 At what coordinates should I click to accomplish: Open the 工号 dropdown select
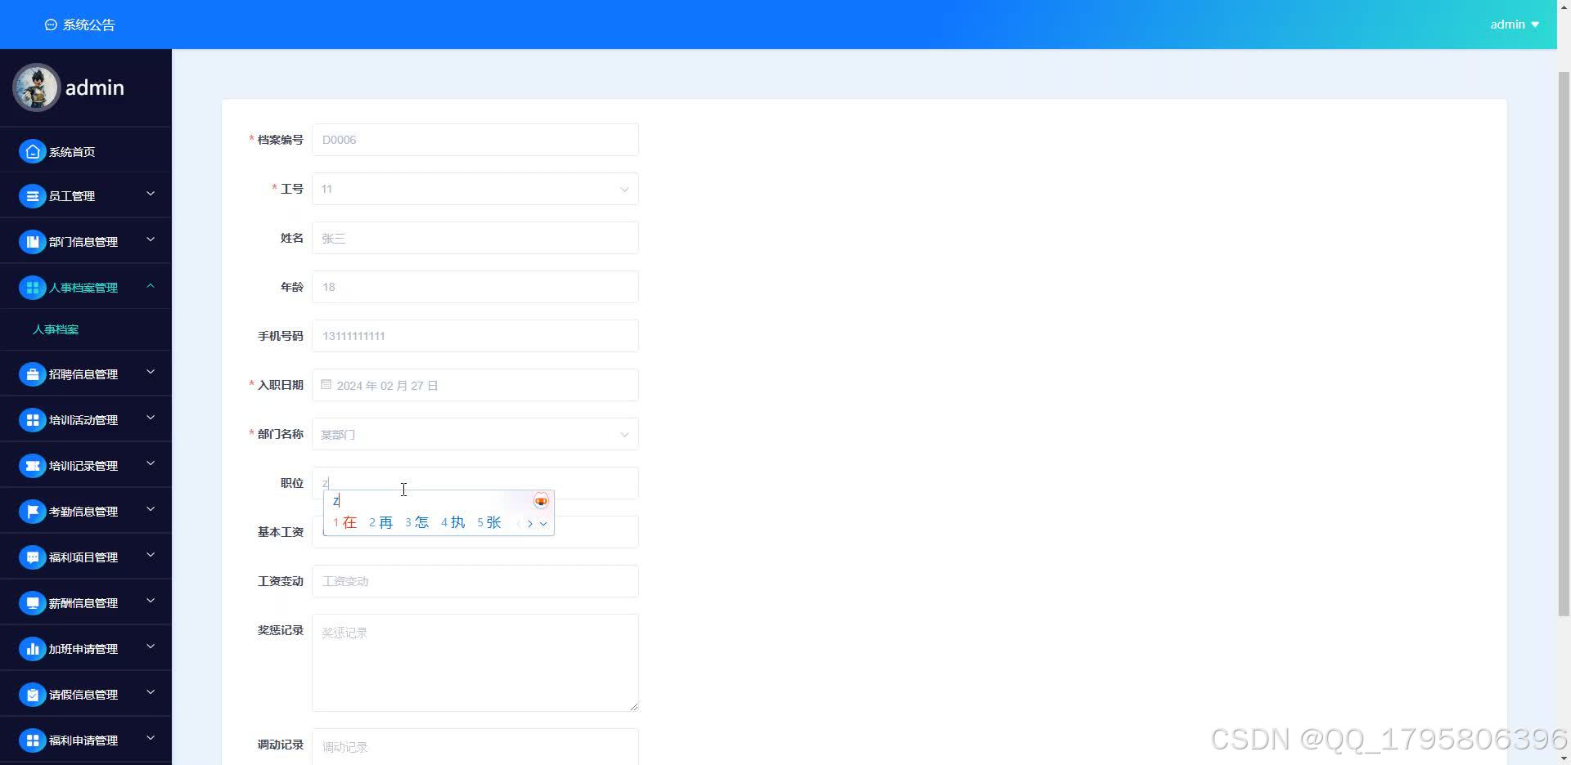pos(475,189)
